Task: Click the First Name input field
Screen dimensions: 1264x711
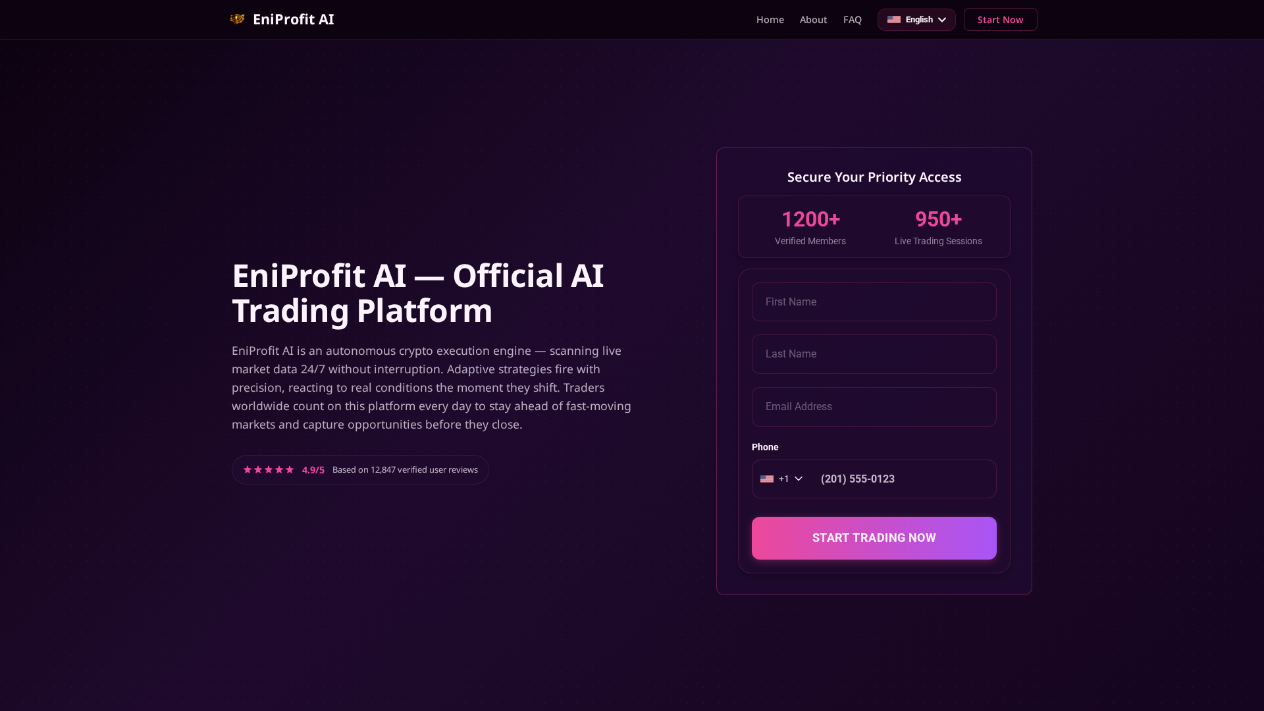Action: (x=874, y=302)
